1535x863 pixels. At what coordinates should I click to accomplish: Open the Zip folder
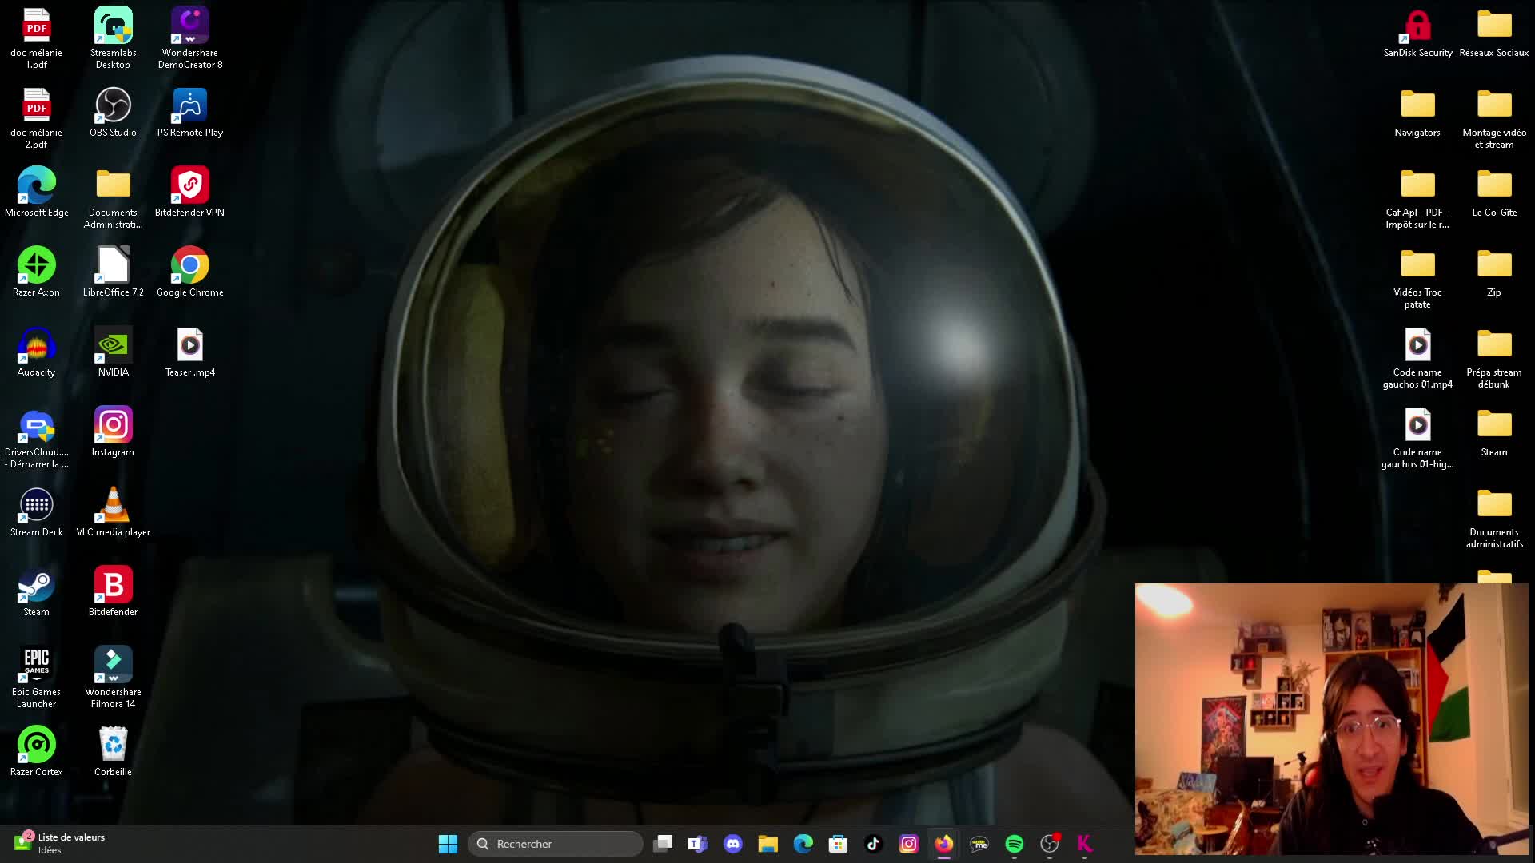click(x=1494, y=272)
